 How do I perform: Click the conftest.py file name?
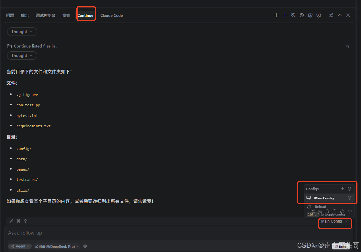(28, 105)
